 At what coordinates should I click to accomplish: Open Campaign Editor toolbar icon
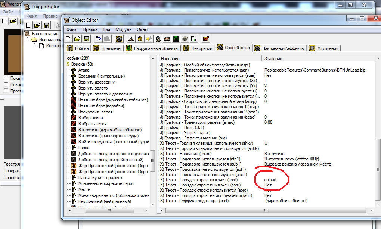(167, 39)
